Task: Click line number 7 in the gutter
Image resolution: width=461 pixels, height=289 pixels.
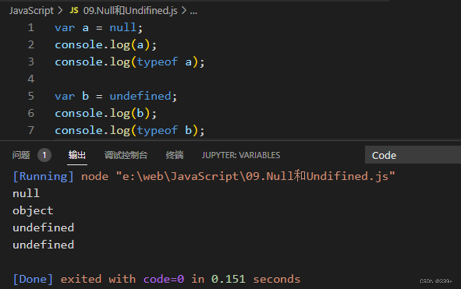Action: (x=31, y=130)
